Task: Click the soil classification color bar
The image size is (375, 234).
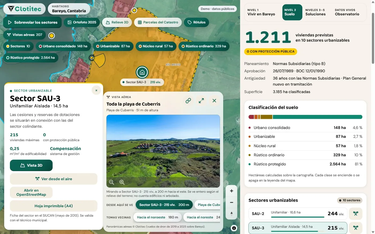Action: (305, 117)
